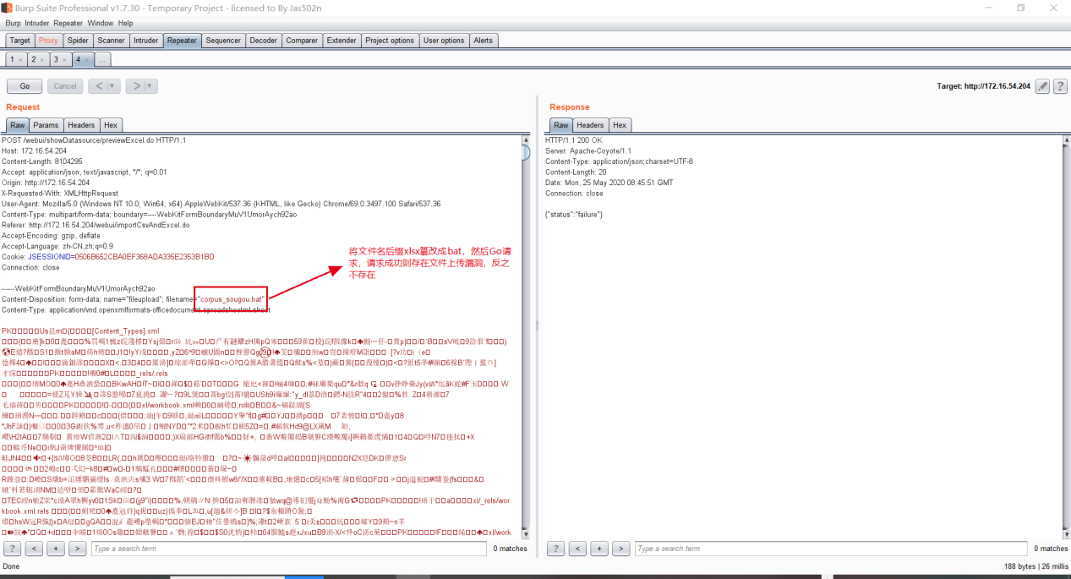
Task: Select the Repeater tool tab
Action: tap(182, 41)
